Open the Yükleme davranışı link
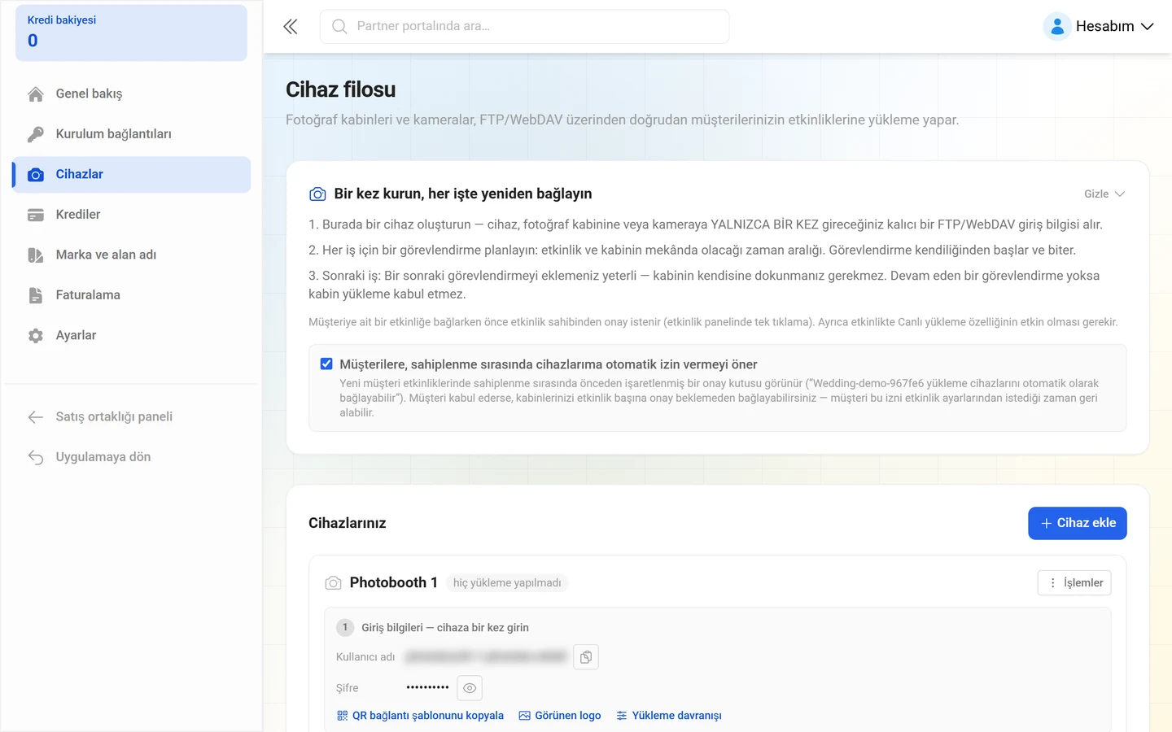Screen dimensions: 1172x732 [x=669, y=716]
